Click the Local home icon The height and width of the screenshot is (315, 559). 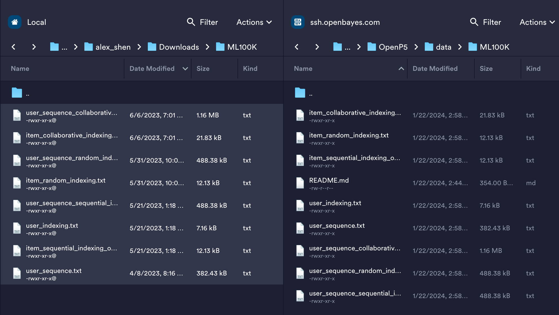15,22
